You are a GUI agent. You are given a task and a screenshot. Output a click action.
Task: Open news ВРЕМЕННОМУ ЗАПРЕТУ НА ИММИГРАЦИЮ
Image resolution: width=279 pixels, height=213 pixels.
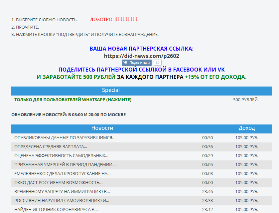(x=62, y=192)
